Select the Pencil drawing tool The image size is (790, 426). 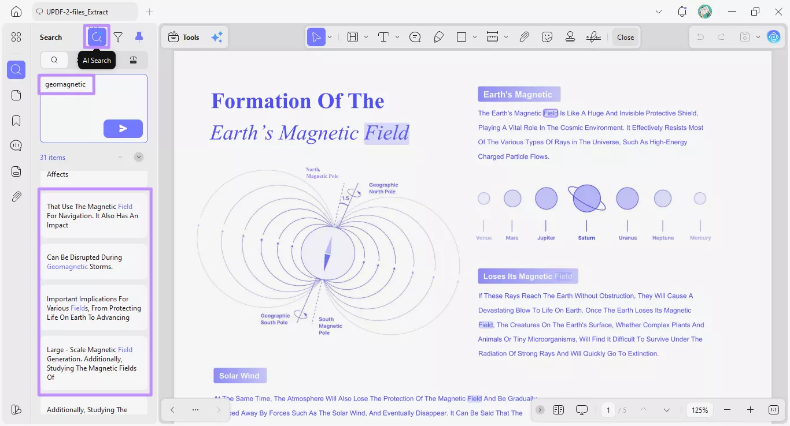438,37
